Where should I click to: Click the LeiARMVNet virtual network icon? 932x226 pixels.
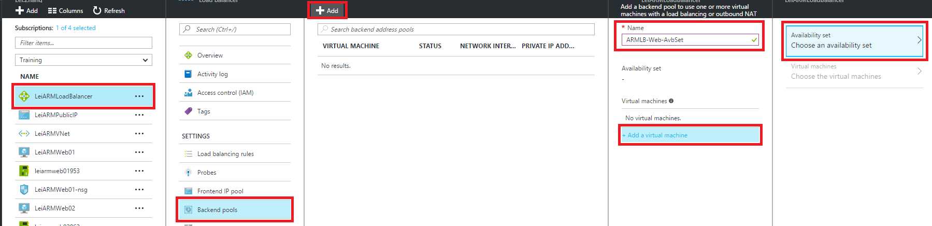click(24, 134)
